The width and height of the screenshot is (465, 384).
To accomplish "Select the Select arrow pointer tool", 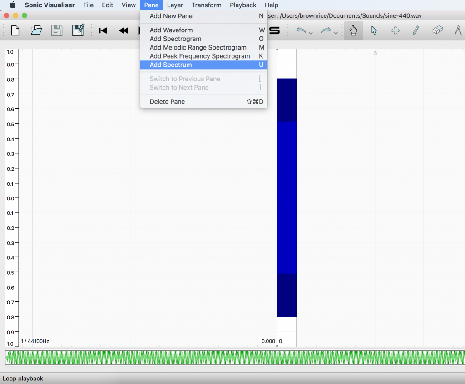I will [x=374, y=30].
